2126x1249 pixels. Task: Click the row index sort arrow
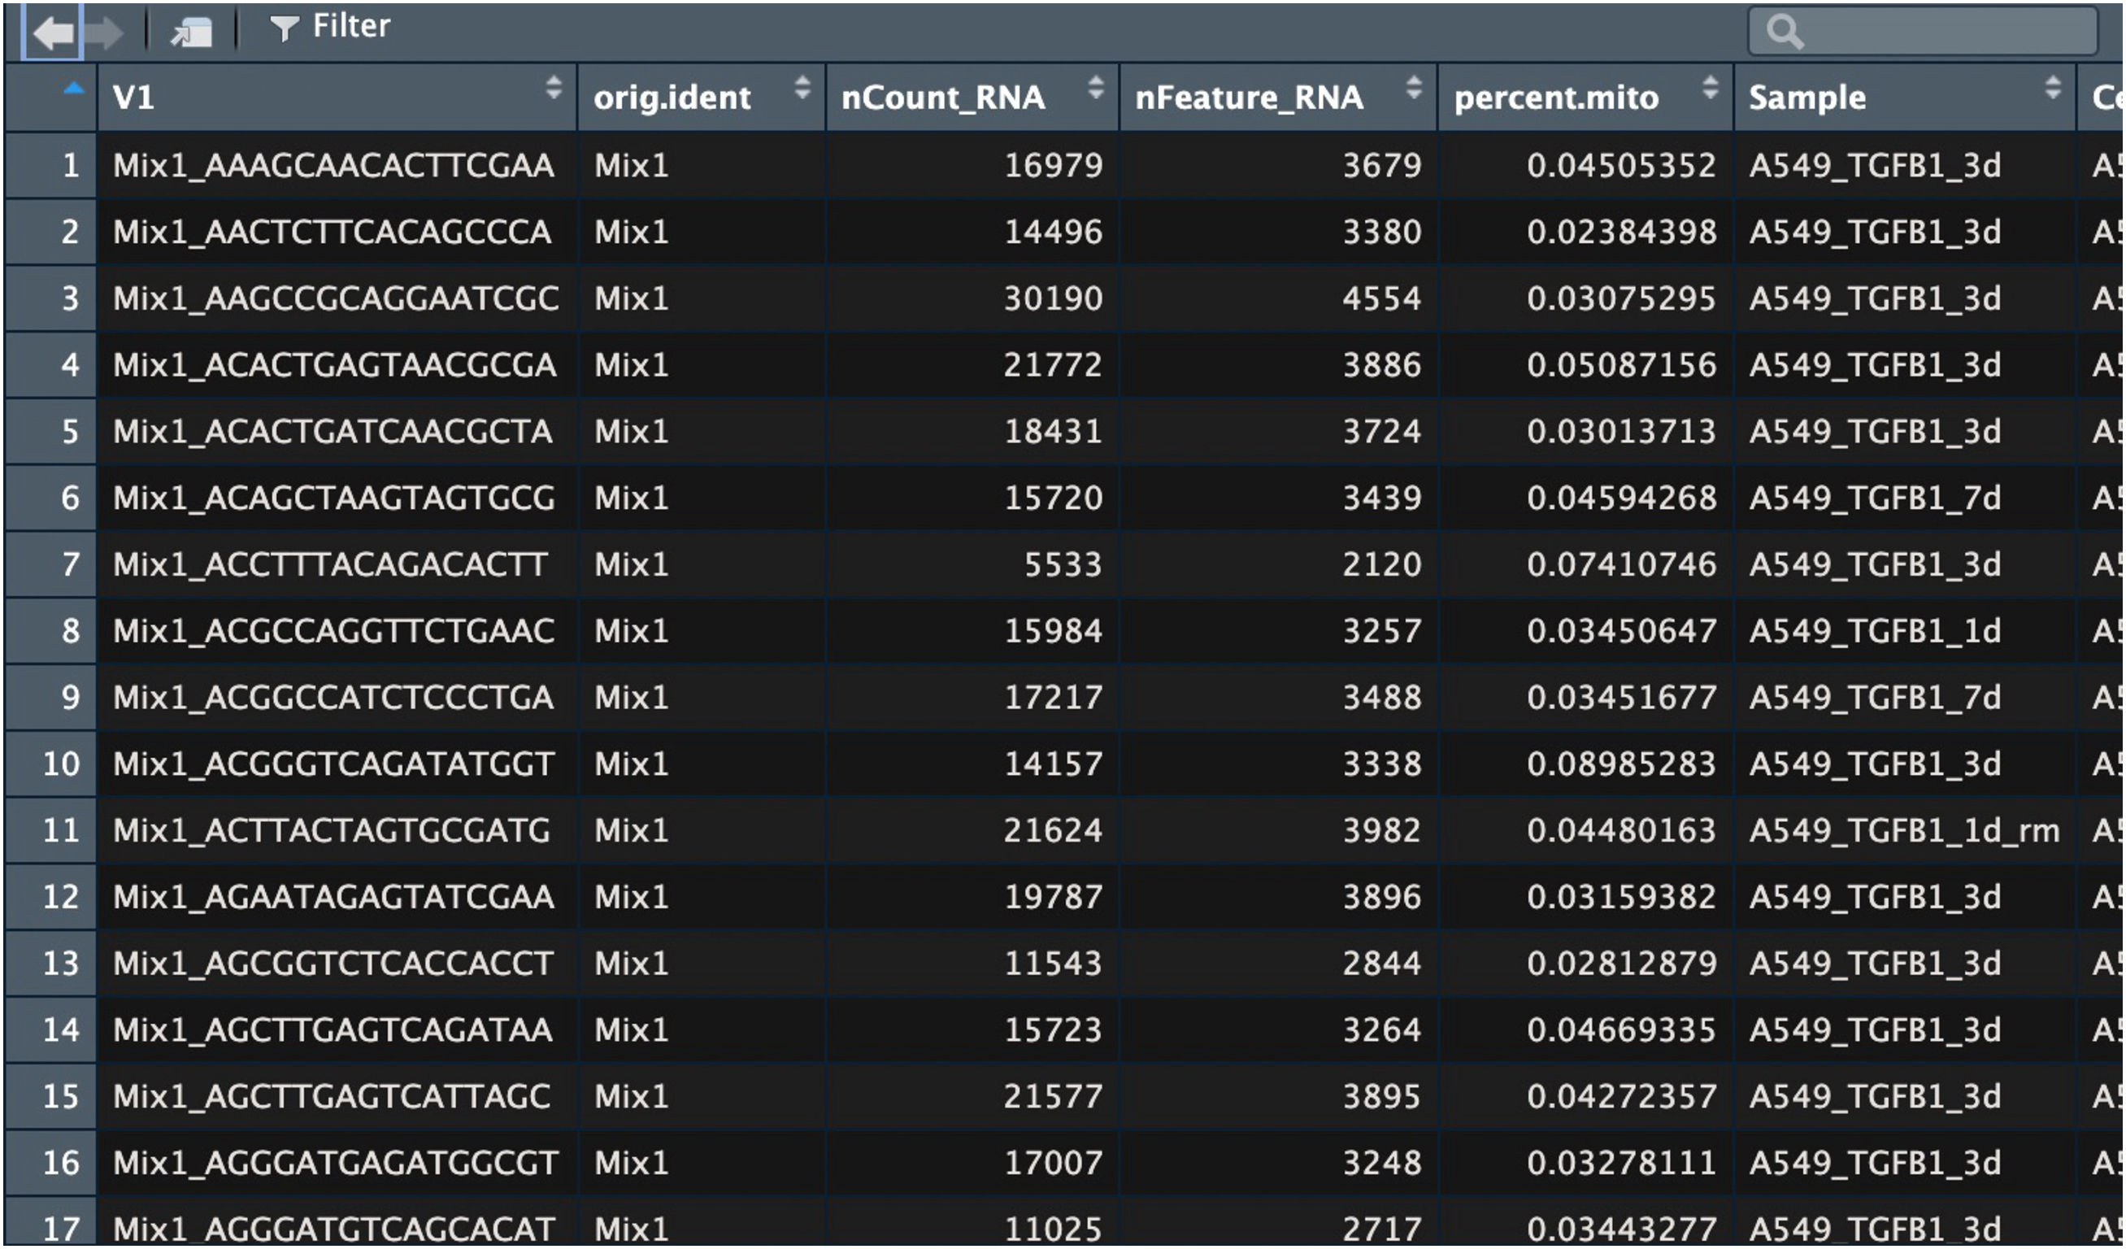pos(74,88)
